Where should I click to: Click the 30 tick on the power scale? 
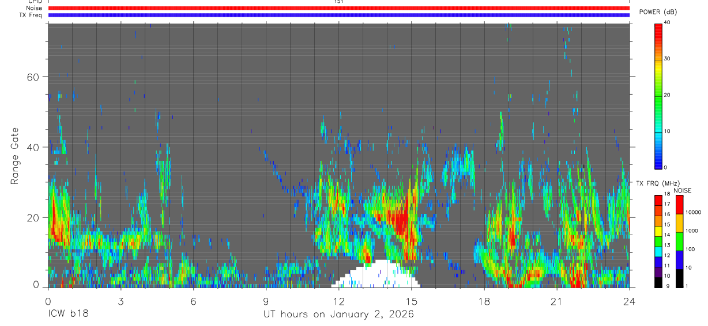click(x=668, y=59)
